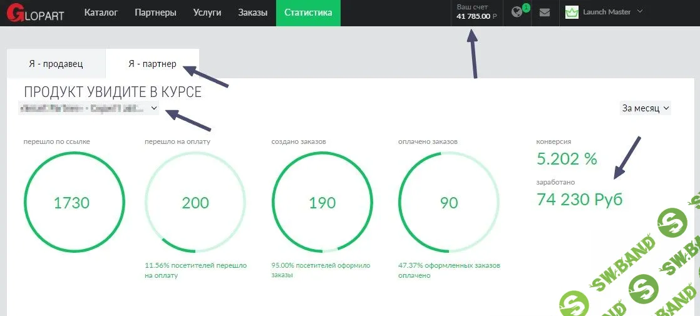Open the blurred product selector dropdown
This screenshot has height=316, width=700.
88,108
